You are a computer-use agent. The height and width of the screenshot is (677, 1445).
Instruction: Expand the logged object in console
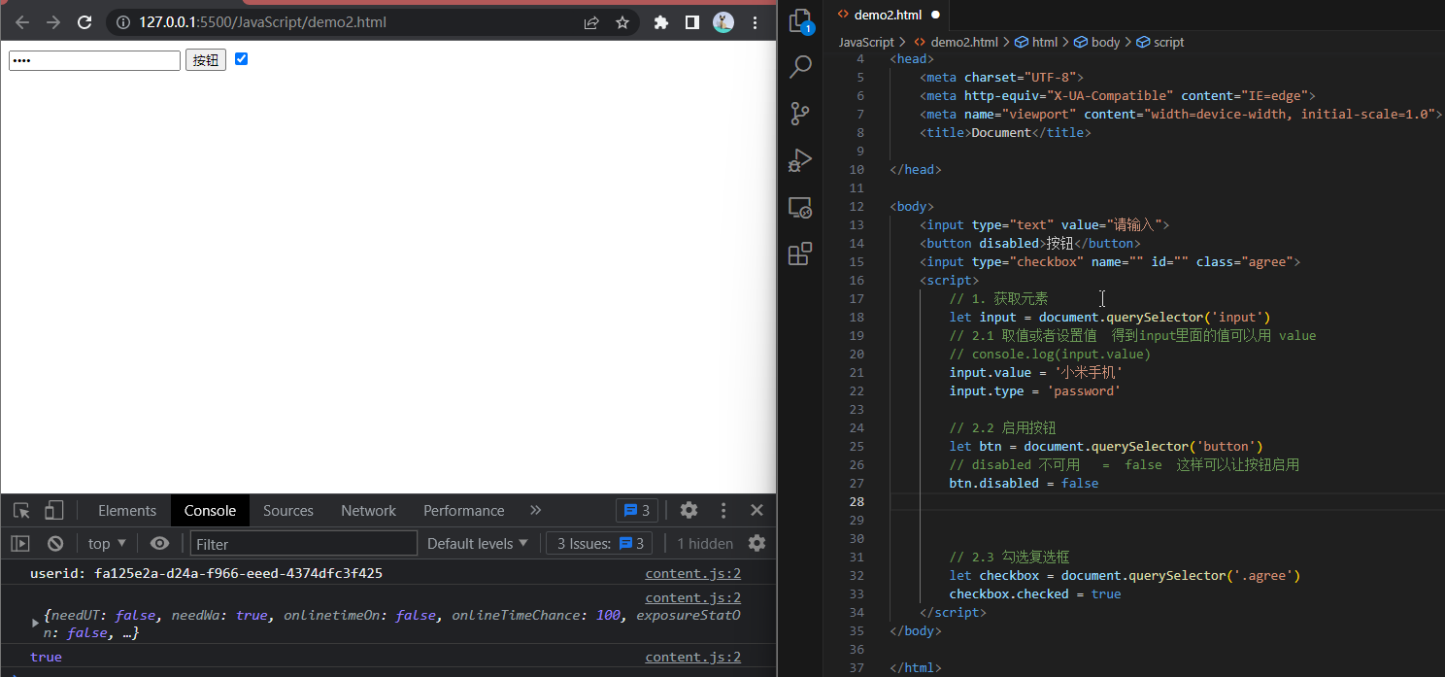pos(36,623)
